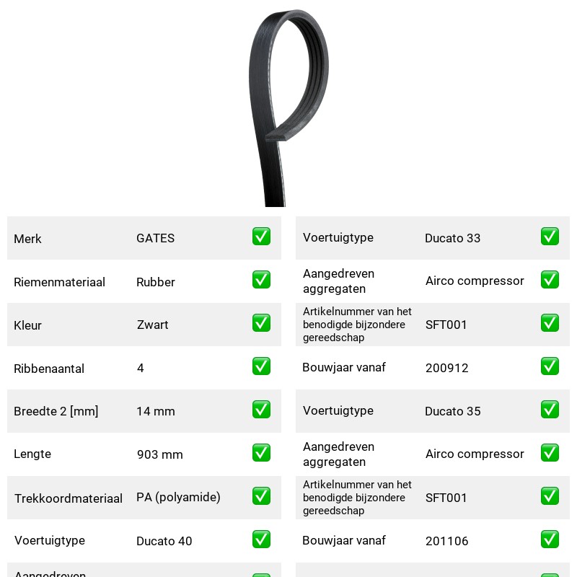The width and height of the screenshot is (577, 577).
Task: Click the checkmark next to Rubber
Action: coord(261,280)
